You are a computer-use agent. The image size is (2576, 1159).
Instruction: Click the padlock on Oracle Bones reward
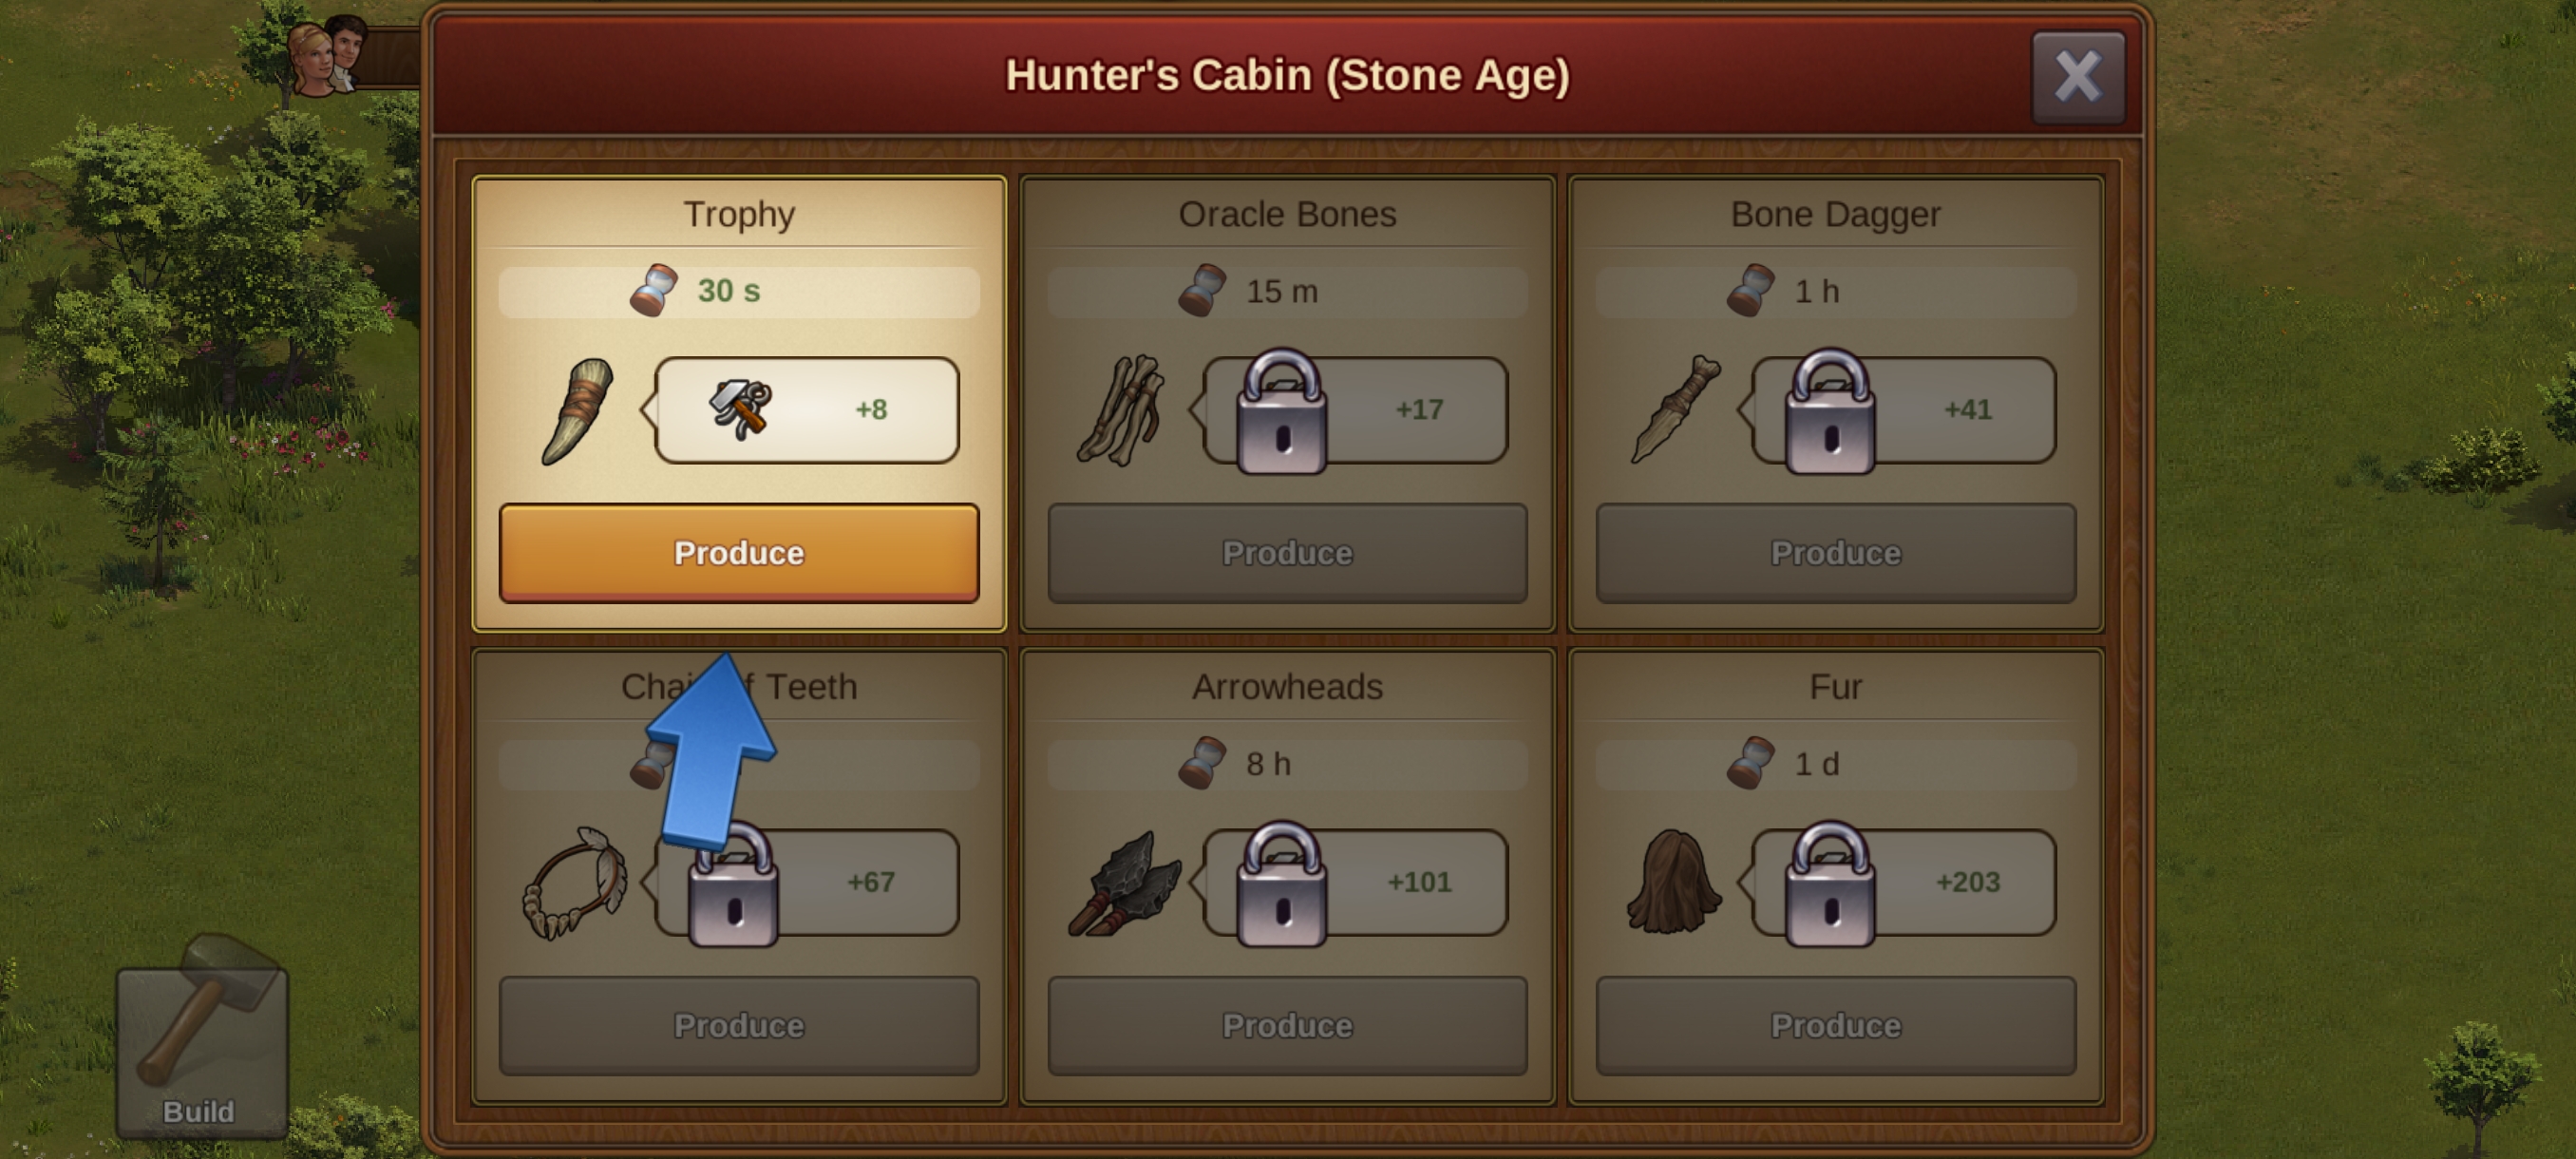click(x=1282, y=410)
